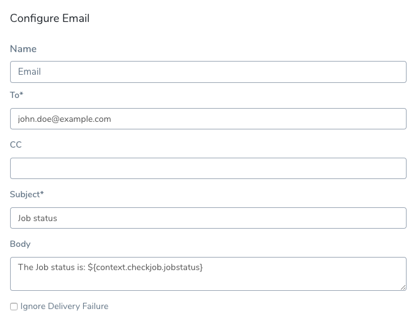The image size is (416, 321).
Task: Place cursor on ${context.checkjob.jobstatus} expression
Action: tap(145, 267)
